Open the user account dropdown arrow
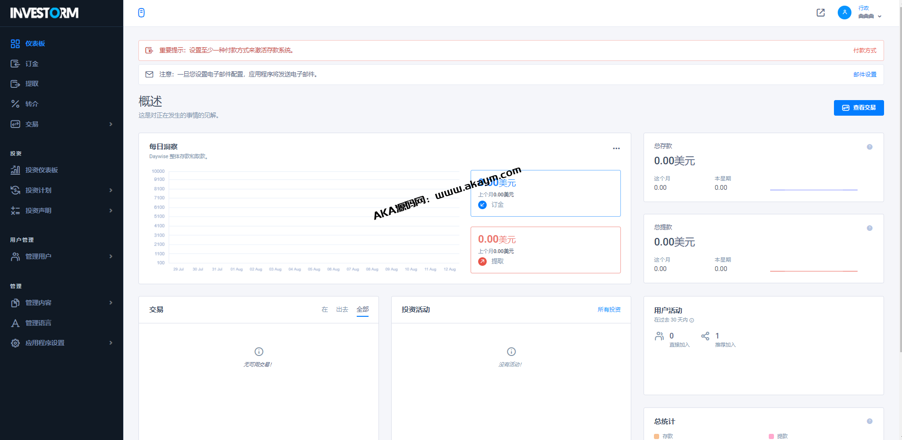Viewport: 902px width, 440px height. (879, 17)
